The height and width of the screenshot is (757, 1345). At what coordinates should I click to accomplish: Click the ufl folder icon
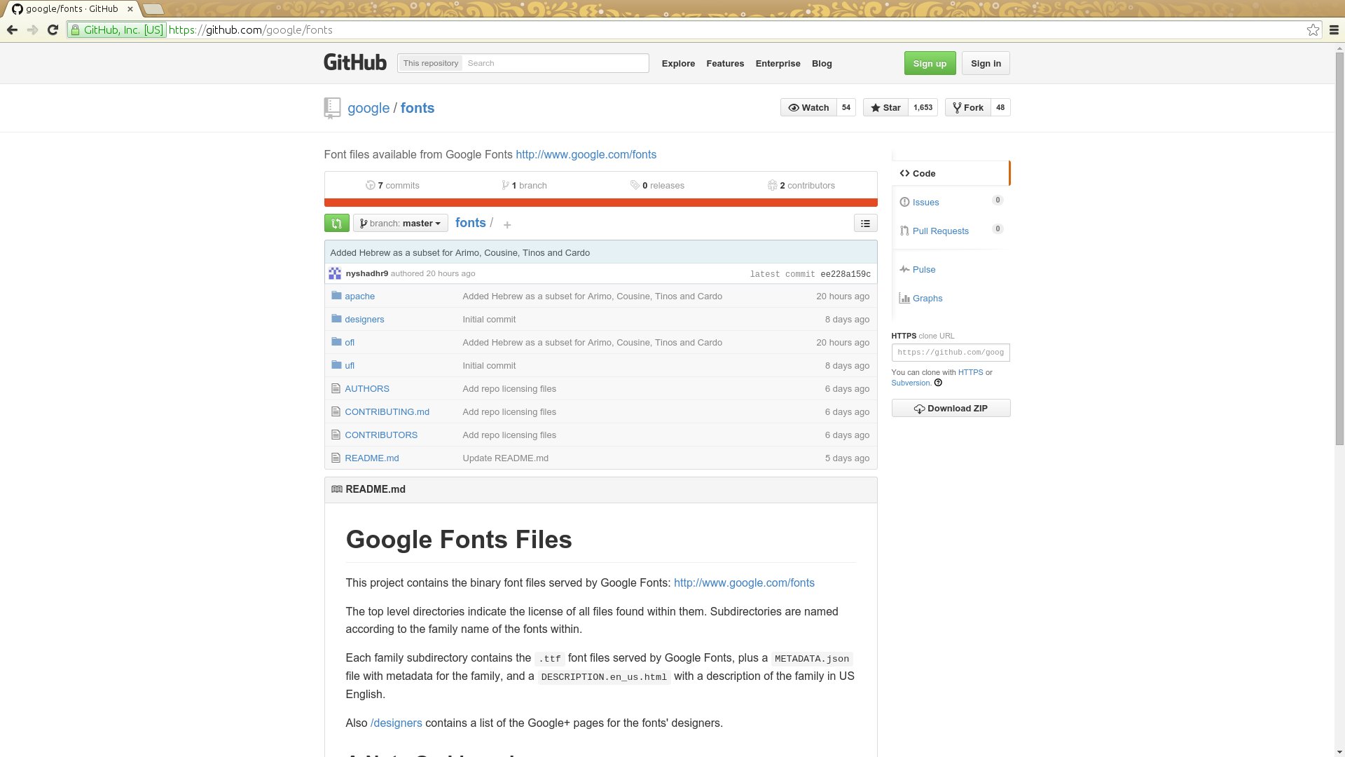(336, 365)
